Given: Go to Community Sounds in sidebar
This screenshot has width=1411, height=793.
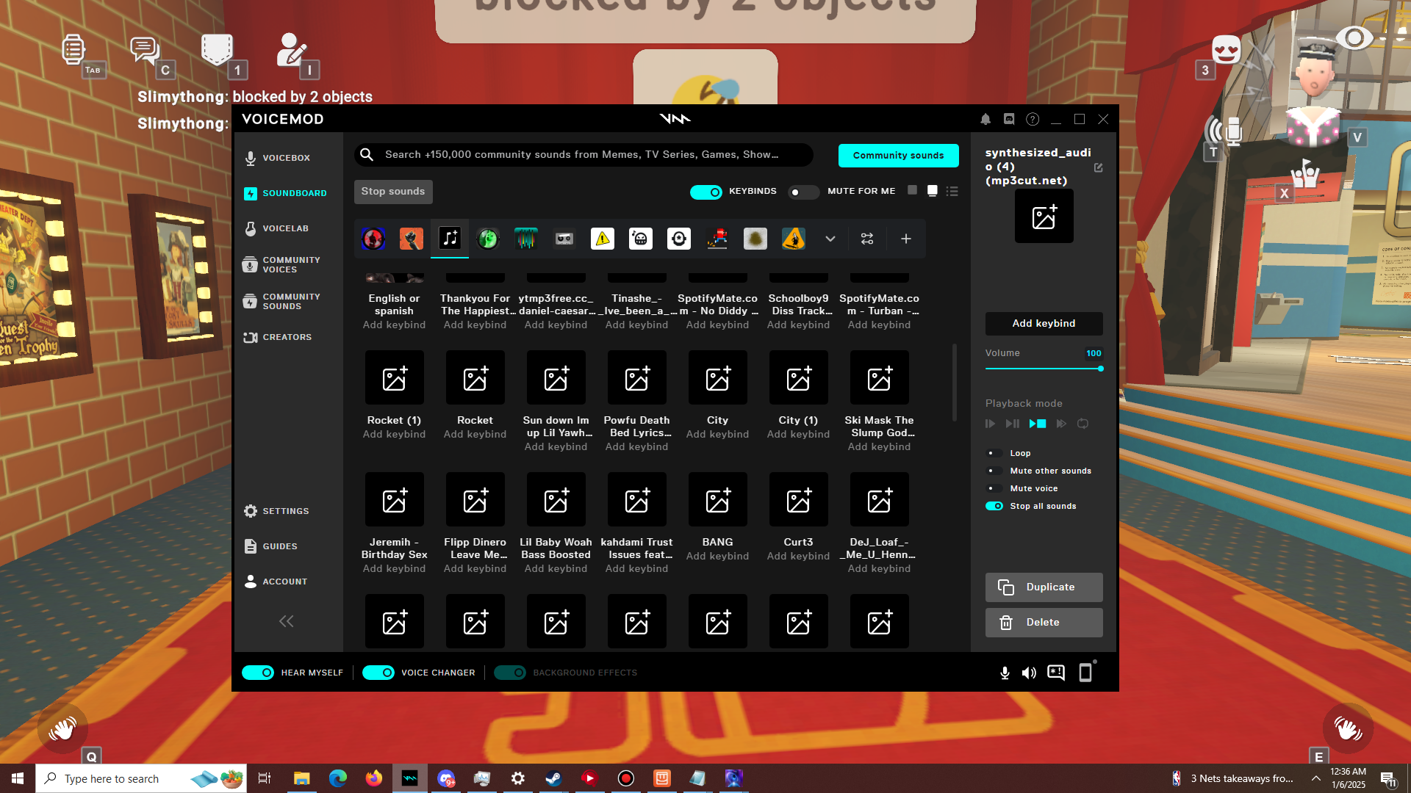Looking at the screenshot, I should pos(290,301).
